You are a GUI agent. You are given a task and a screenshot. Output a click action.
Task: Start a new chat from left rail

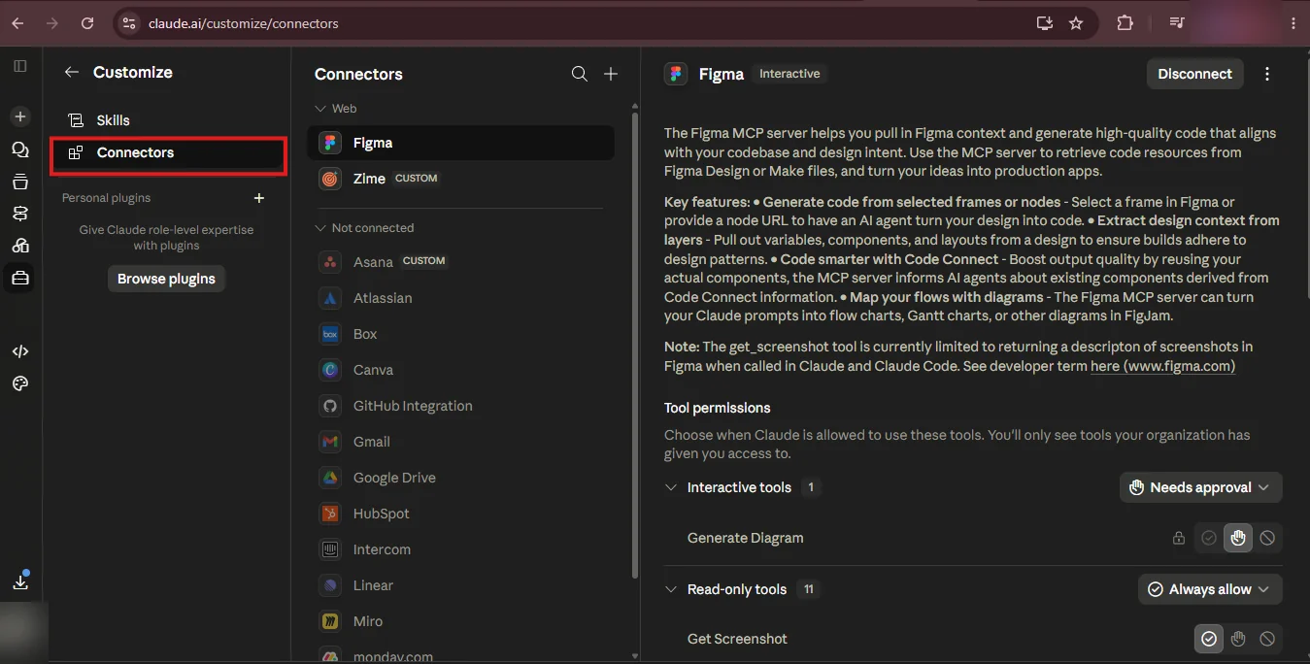(x=20, y=116)
